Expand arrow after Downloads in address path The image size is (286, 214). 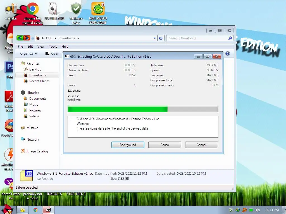78,38
